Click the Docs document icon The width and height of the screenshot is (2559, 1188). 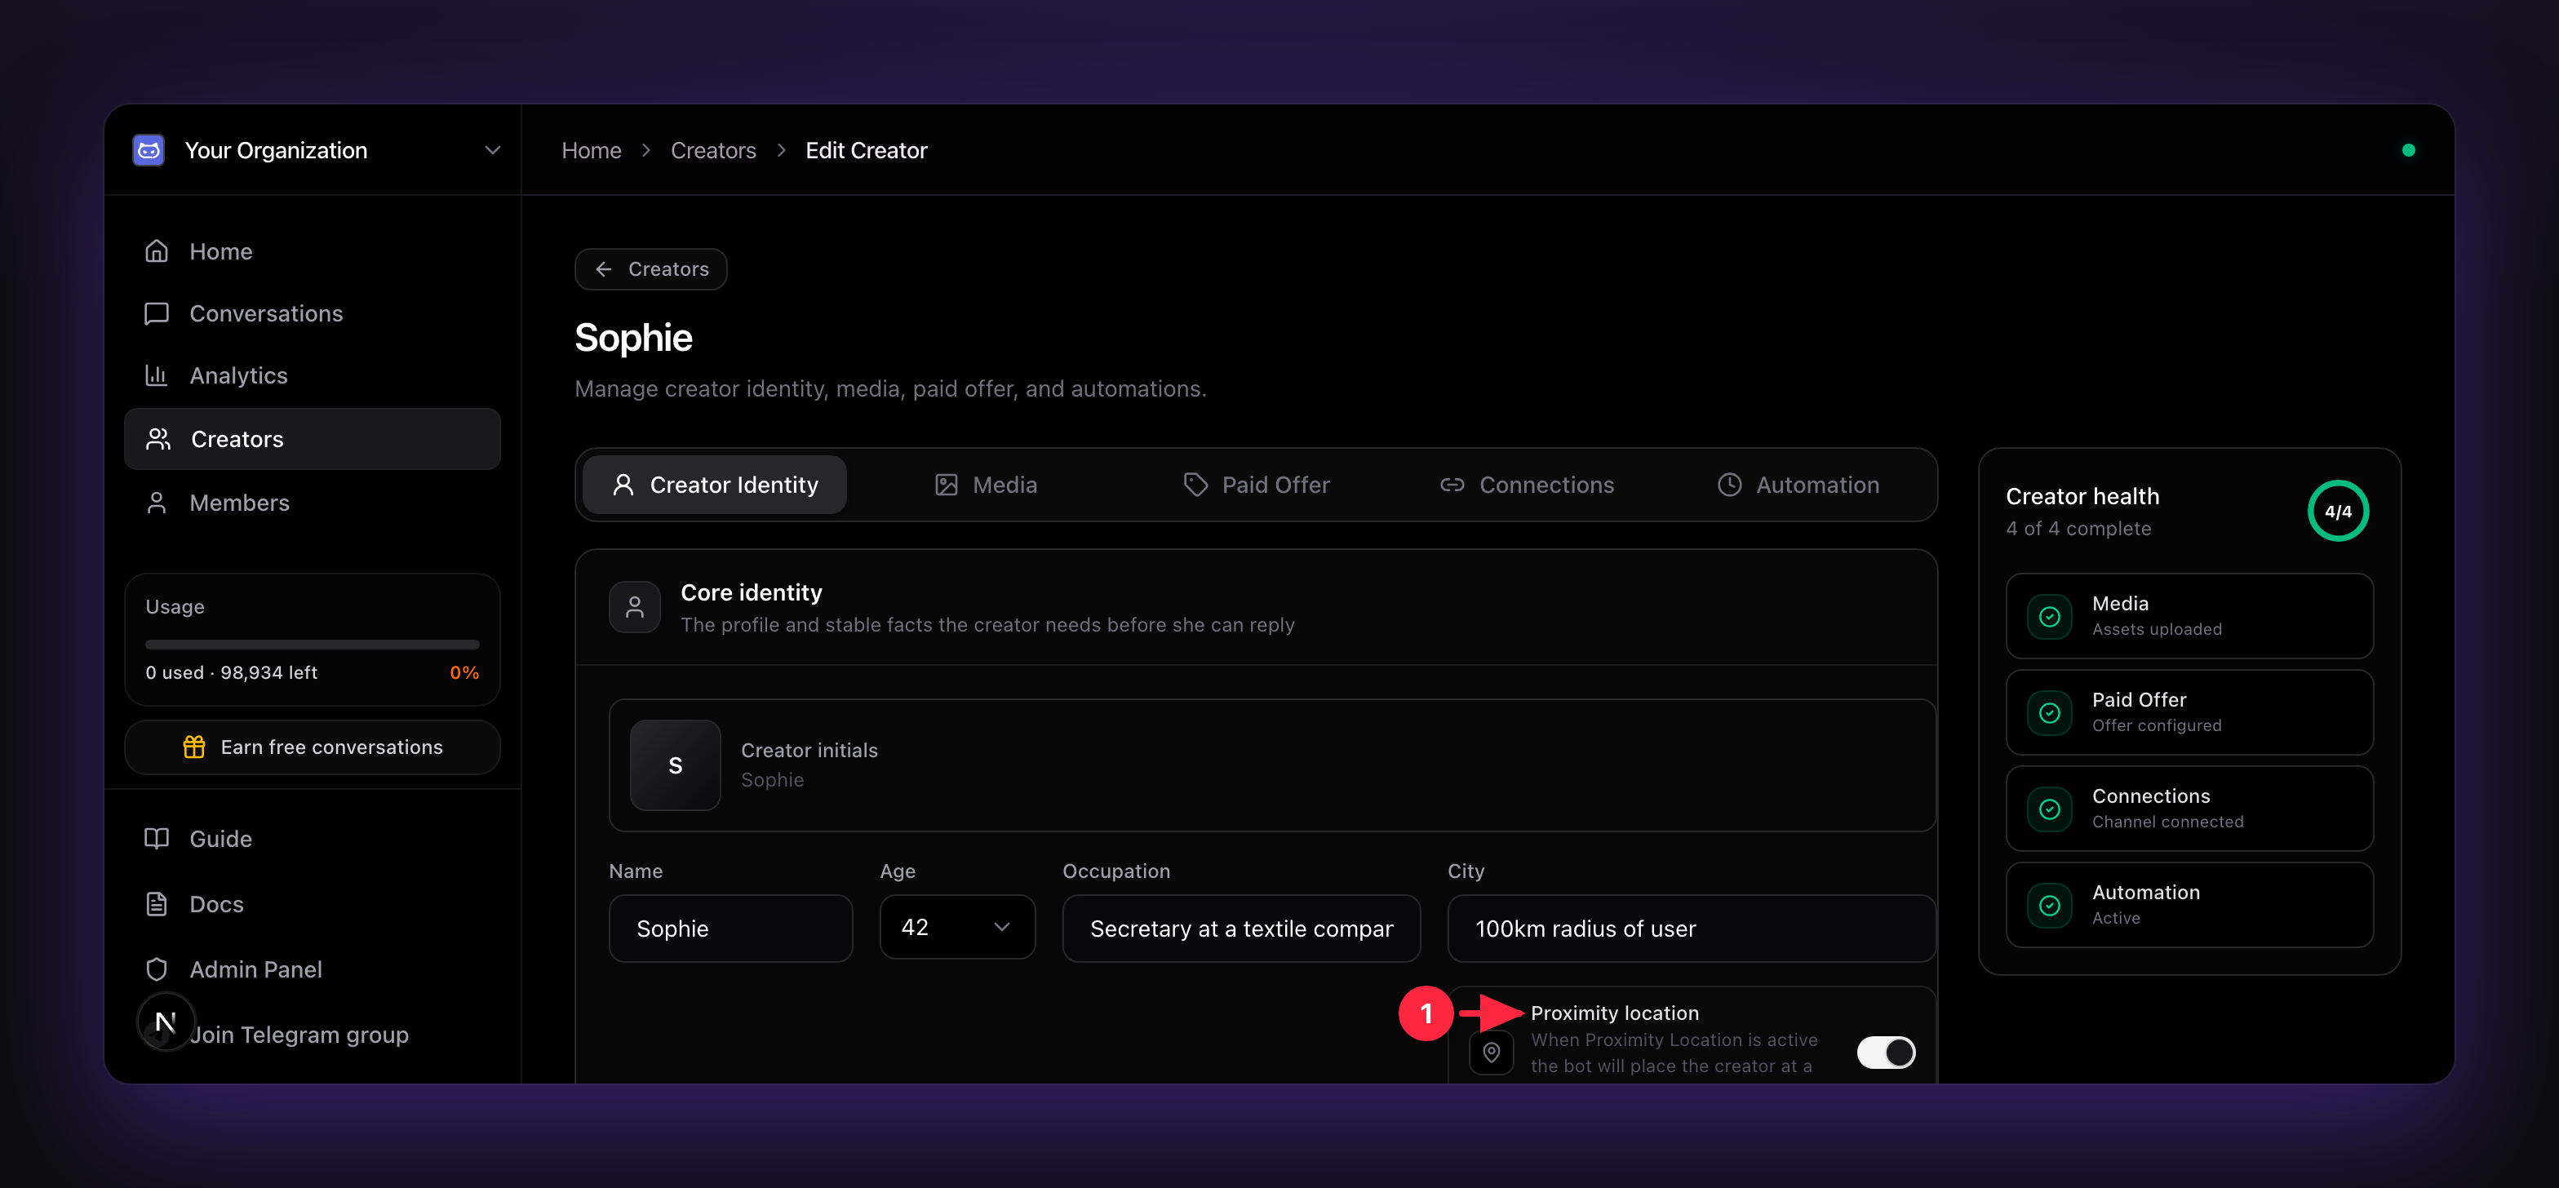pyautogui.click(x=157, y=904)
